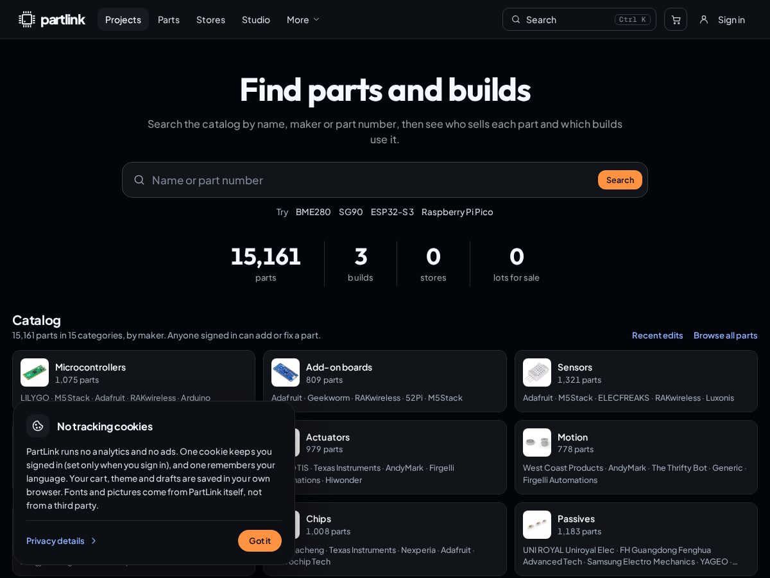Try the Raspberry Pi Pico suggestion
This screenshot has width=770, height=578.
tap(458, 212)
